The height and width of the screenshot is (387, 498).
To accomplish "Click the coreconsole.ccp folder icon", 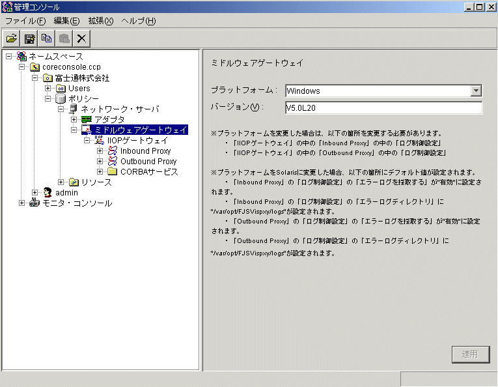I will tap(35, 67).
